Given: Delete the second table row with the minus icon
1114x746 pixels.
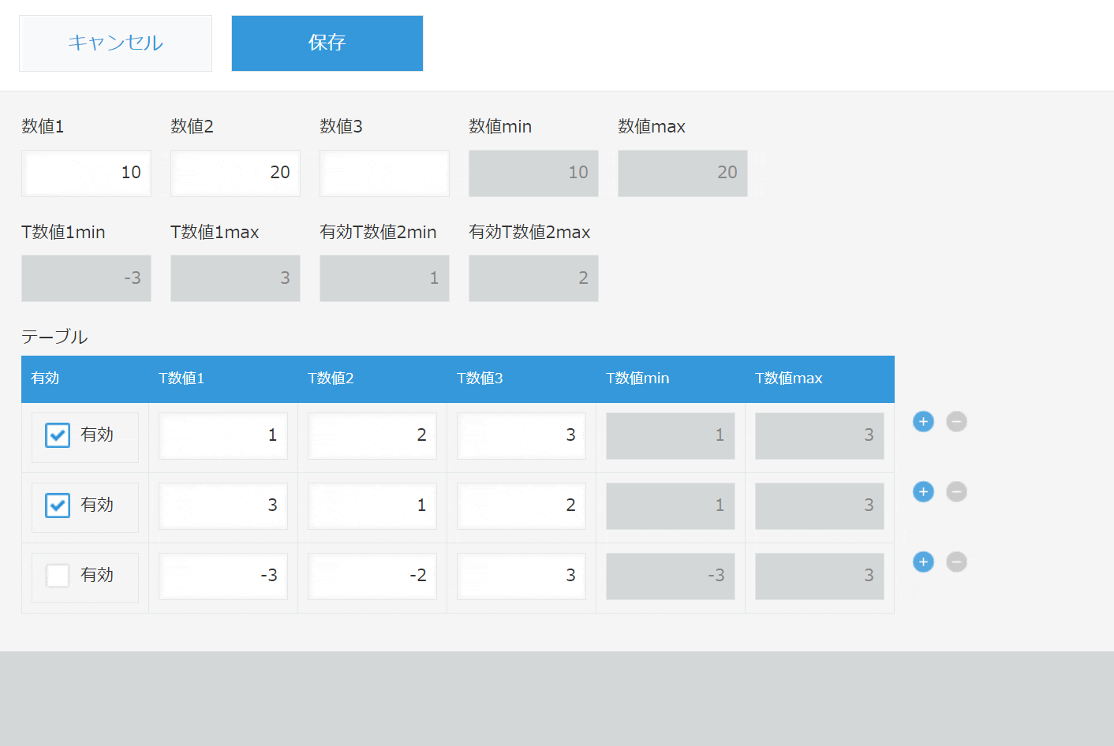Looking at the screenshot, I should click(x=956, y=492).
